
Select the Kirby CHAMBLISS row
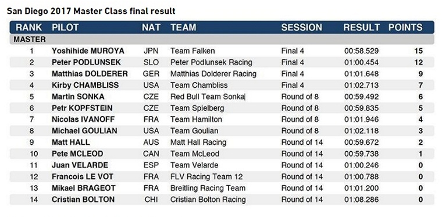(222, 85)
